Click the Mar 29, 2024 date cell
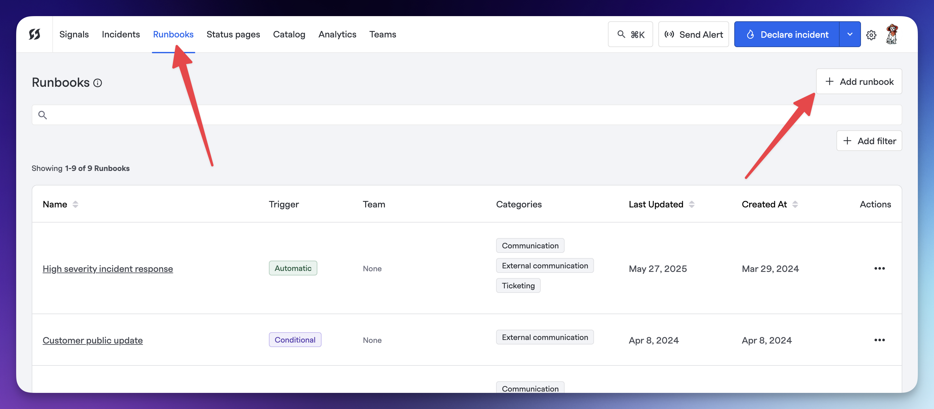The height and width of the screenshot is (409, 934). pyautogui.click(x=770, y=269)
